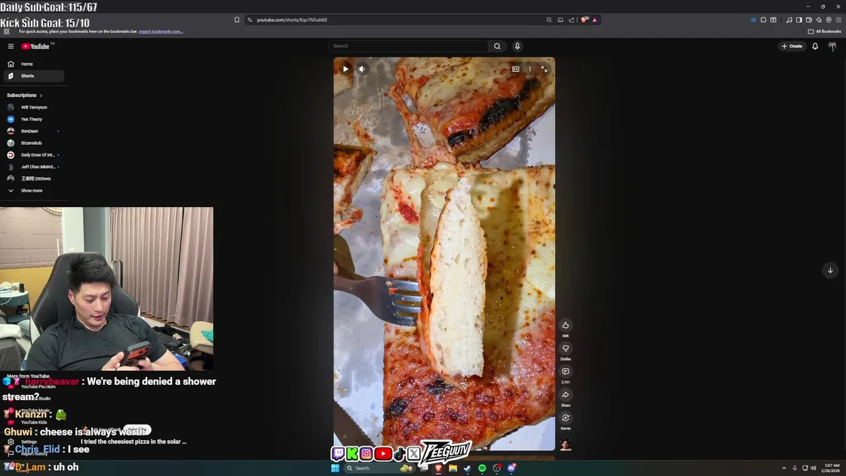Click Import bookmarks now link

pos(161,31)
